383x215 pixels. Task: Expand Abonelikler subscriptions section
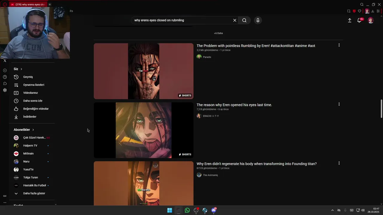tap(24, 130)
